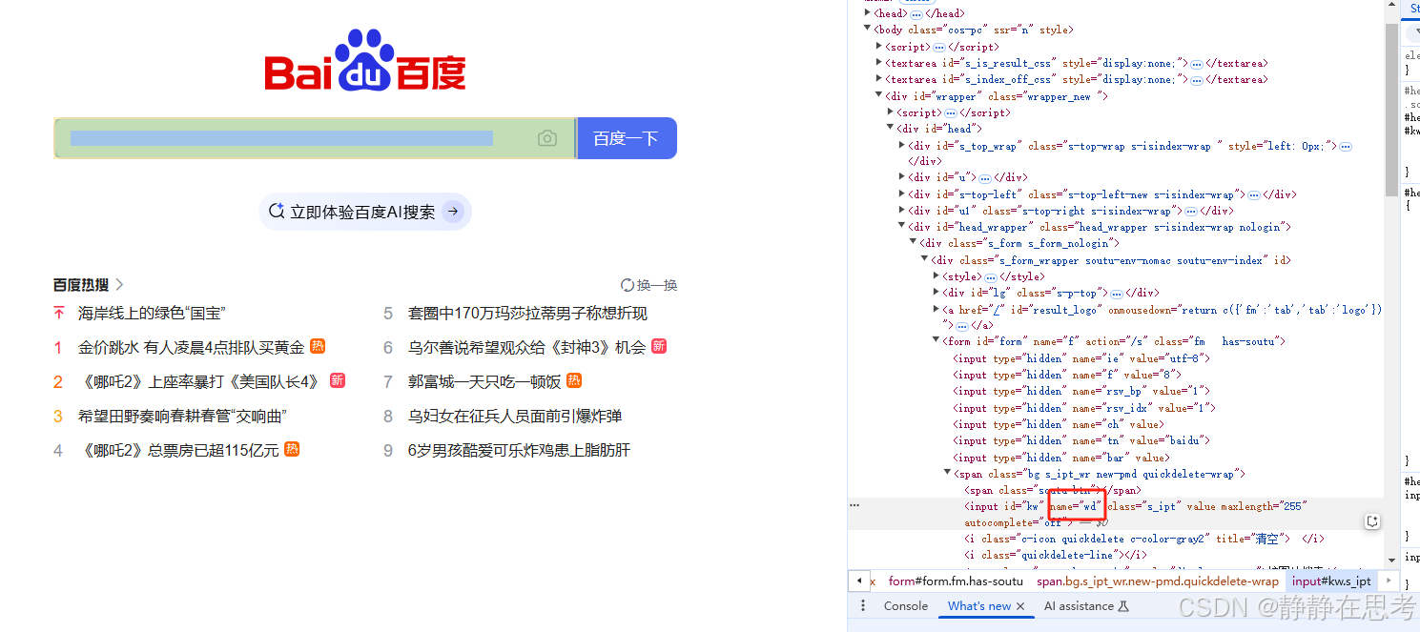The width and height of the screenshot is (1420, 632).
Task: Click the 百度热搜 heading link
Action: (x=81, y=285)
